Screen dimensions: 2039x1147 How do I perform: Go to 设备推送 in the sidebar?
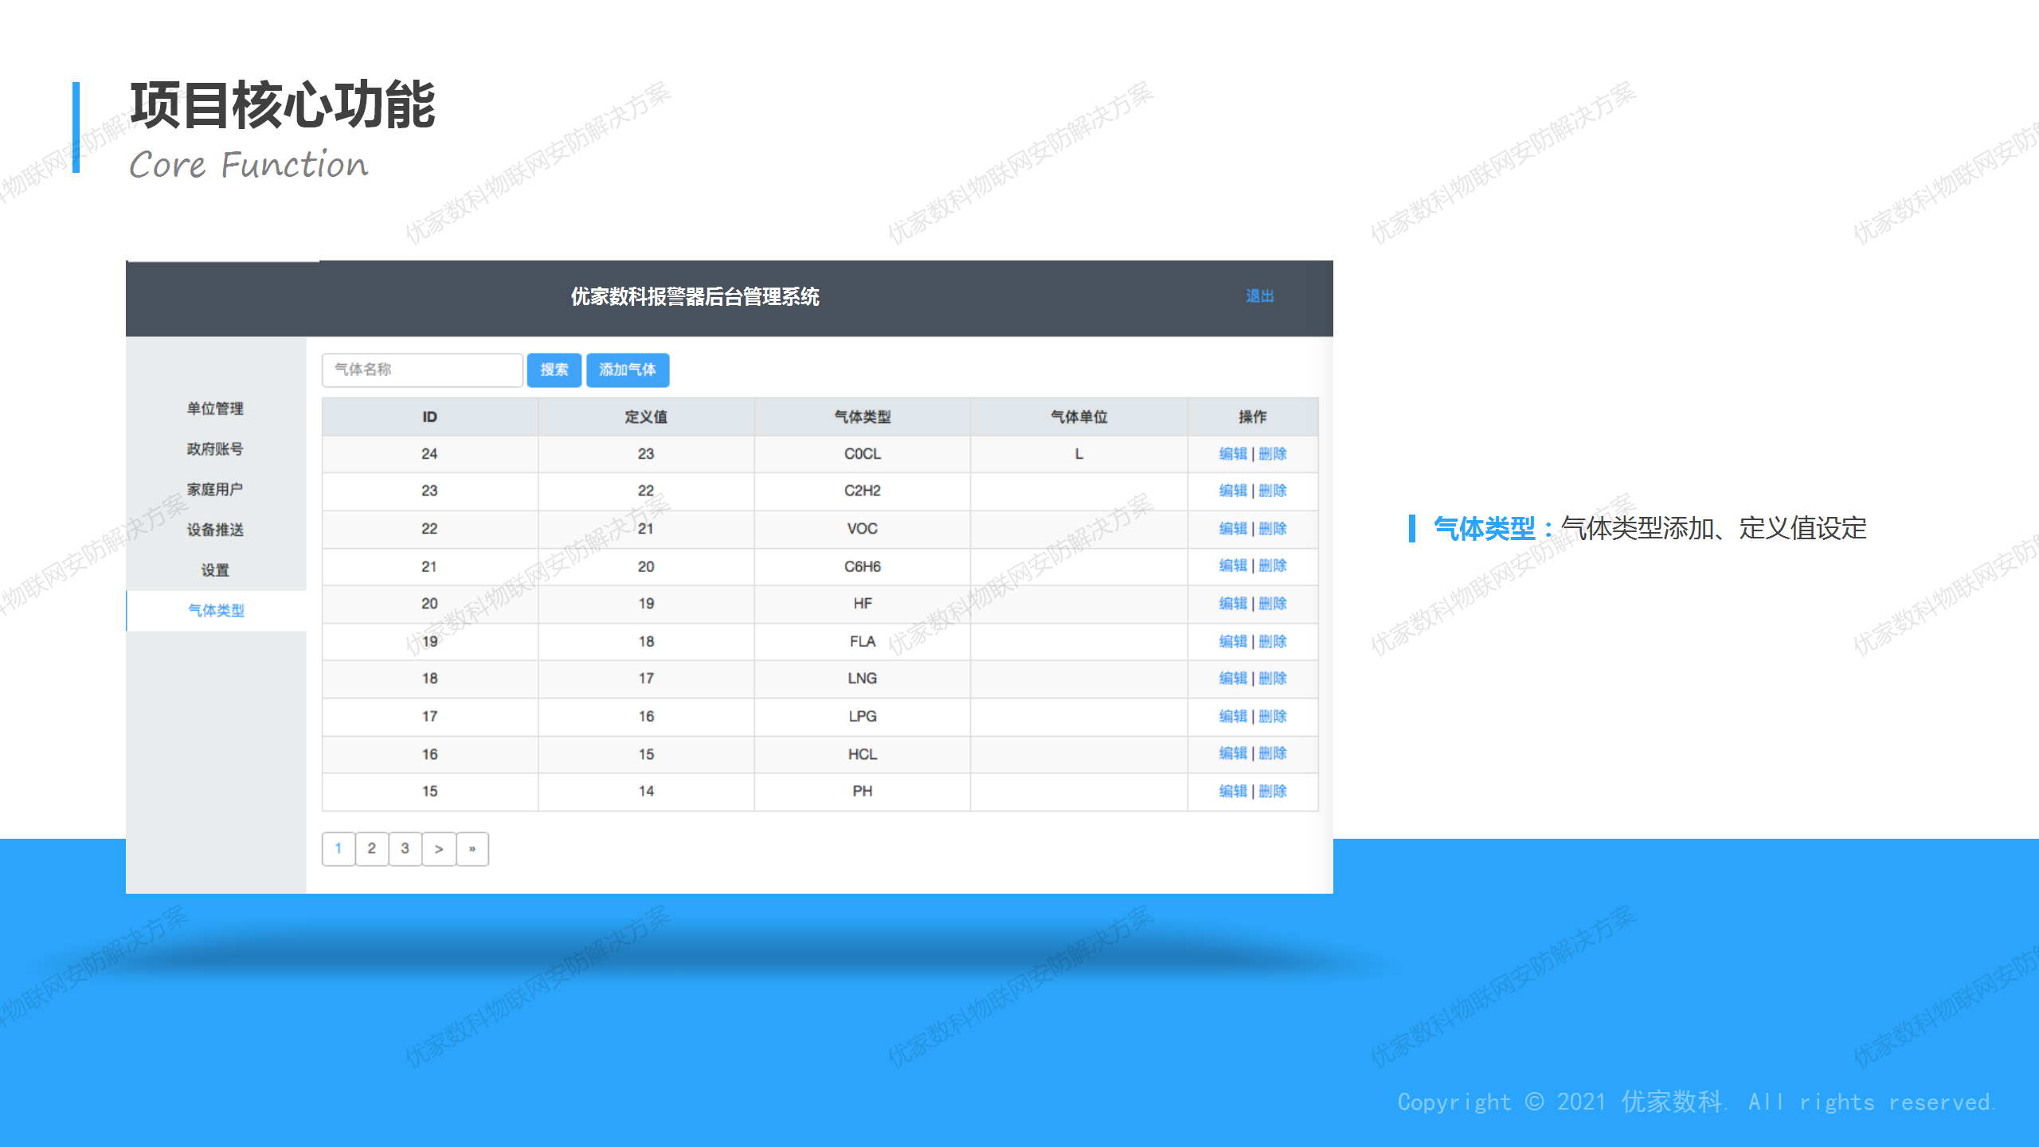pos(215,530)
